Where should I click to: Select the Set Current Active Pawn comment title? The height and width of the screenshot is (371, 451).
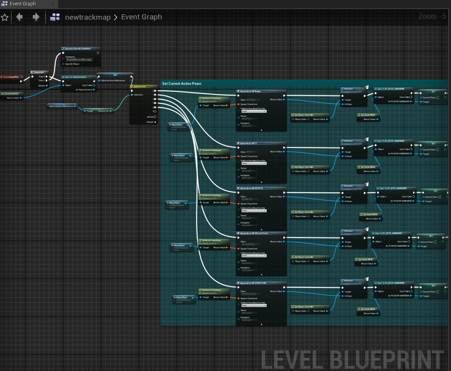tap(182, 84)
